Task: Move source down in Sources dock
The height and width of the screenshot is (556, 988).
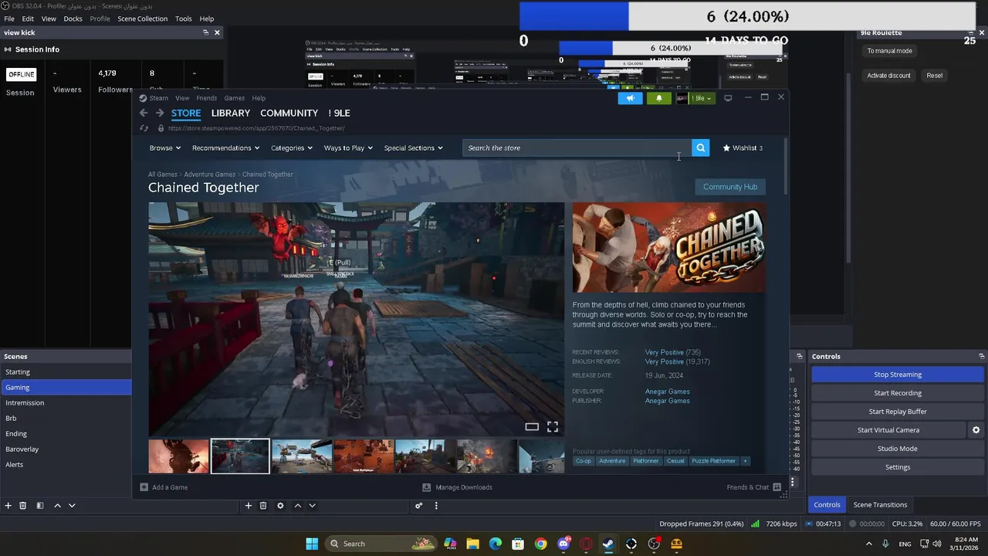Action: [312, 505]
